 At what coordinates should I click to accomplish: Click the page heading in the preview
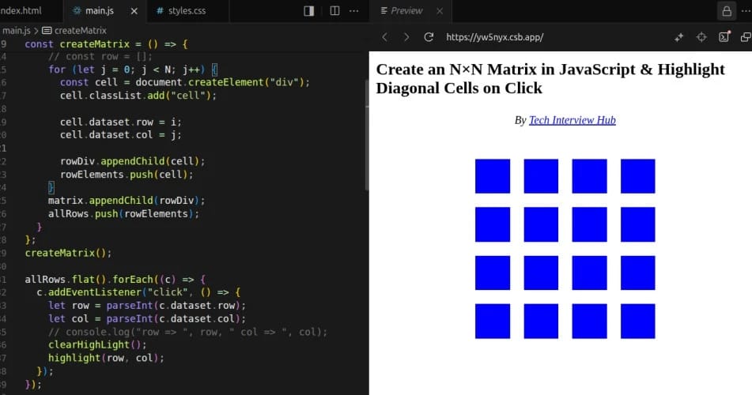pyautogui.click(x=550, y=79)
